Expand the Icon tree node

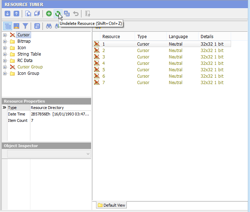coord(5,48)
